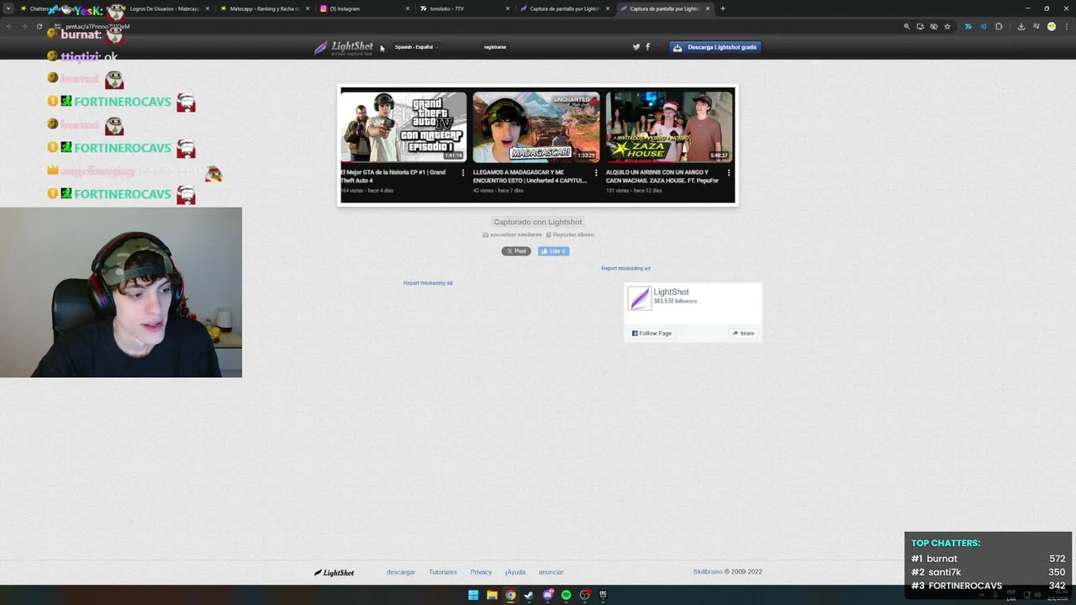Click the Share button in the Facebook widget
The width and height of the screenshot is (1076, 605).
[743, 334]
